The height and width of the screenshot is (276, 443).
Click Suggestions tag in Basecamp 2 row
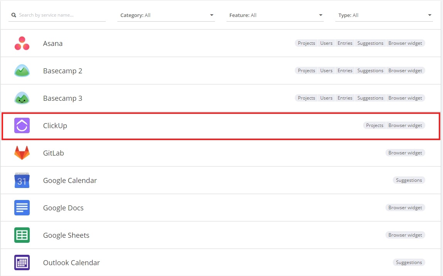(370, 71)
